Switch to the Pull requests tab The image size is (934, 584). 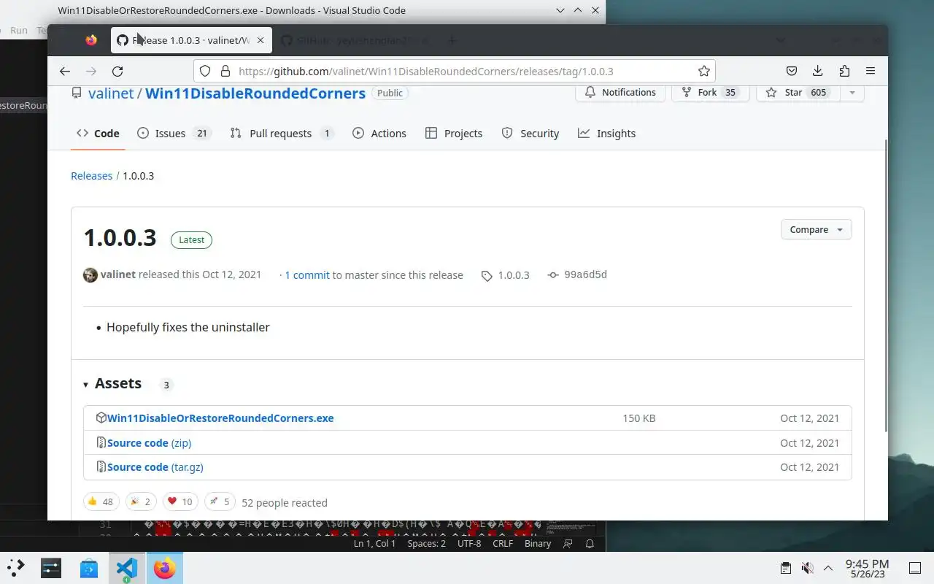[x=282, y=134]
